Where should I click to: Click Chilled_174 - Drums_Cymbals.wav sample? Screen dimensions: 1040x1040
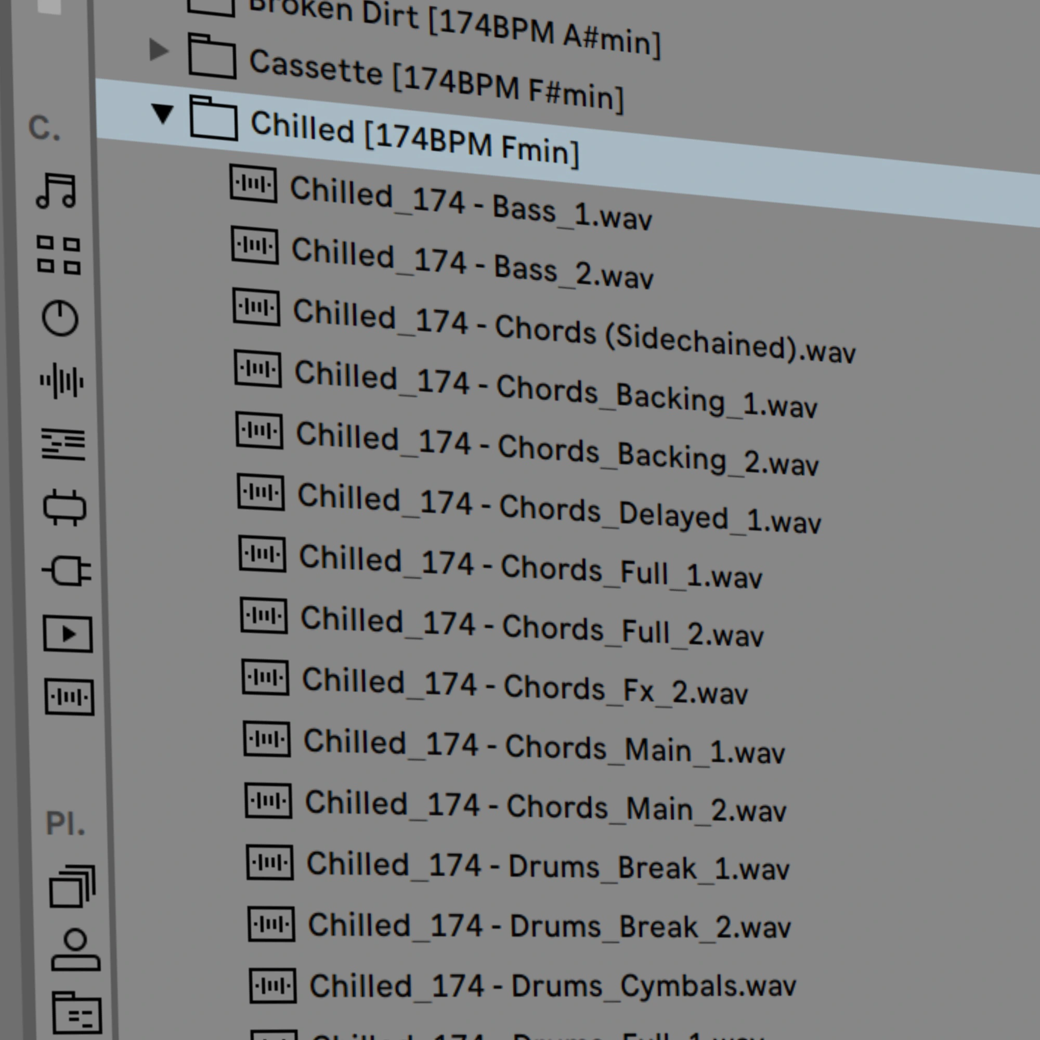click(x=552, y=986)
